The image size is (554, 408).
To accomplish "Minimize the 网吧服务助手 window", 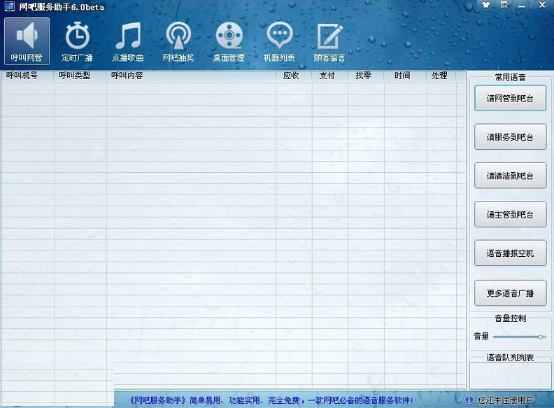I will click(522, 6).
